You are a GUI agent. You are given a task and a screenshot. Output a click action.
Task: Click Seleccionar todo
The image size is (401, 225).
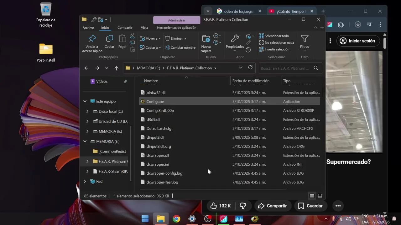274,36
